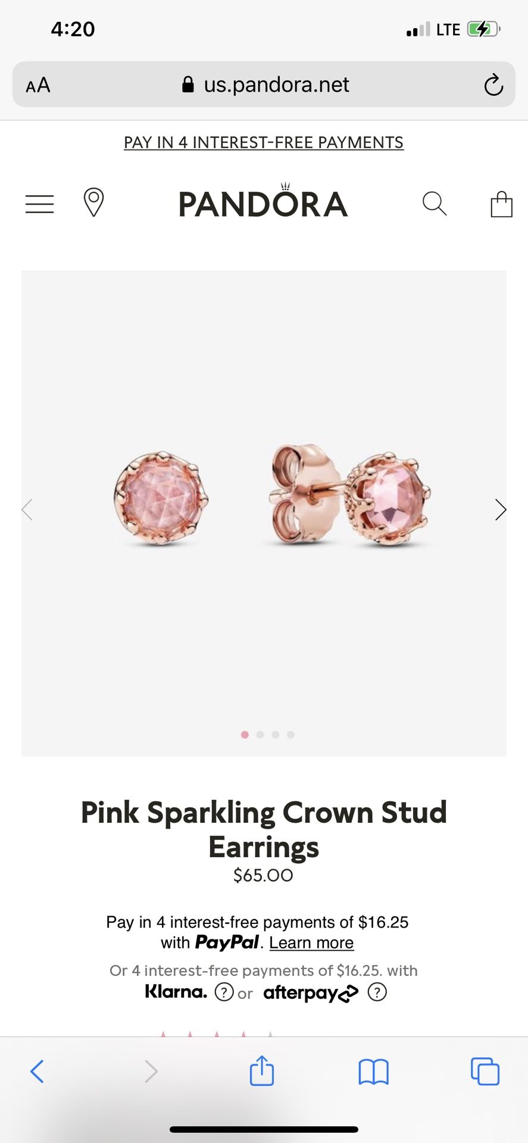Select the third image carousel dot
Viewport: 528px width, 1143px height.
tap(275, 735)
